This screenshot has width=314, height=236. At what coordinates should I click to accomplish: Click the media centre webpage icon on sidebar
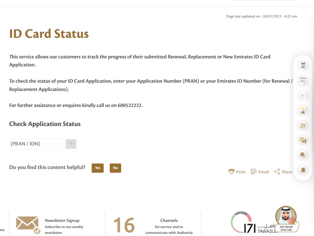pyautogui.click(x=303, y=81)
